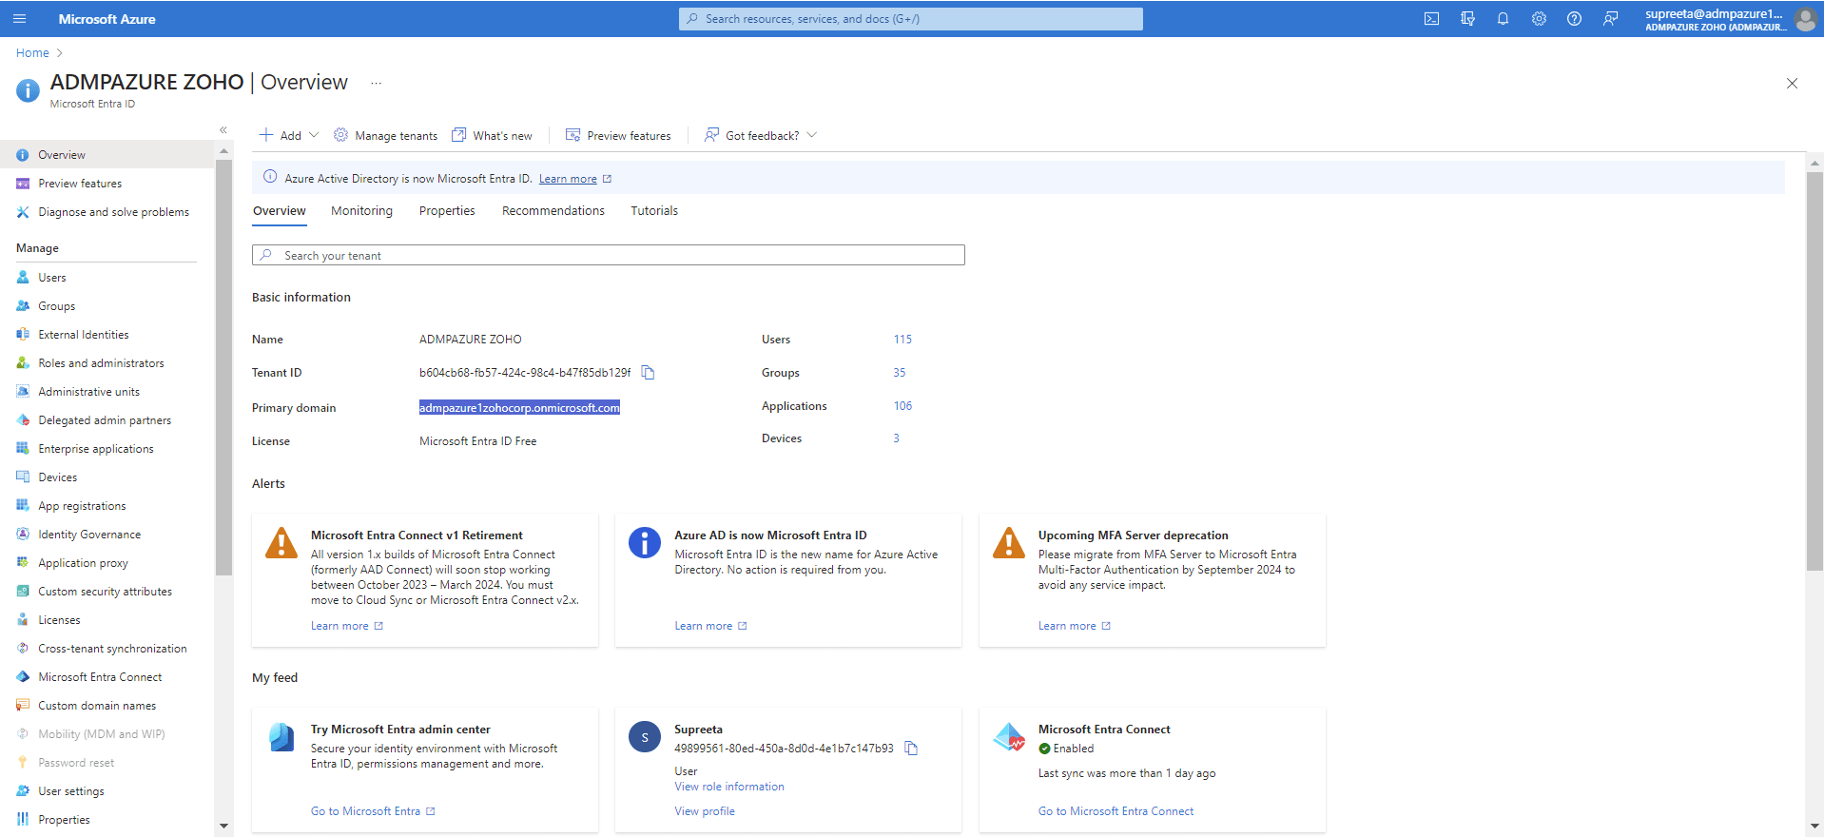1824x837 pixels.
Task: Click the Search your tenant field
Action: pyautogui.click(x=609, y=256)
